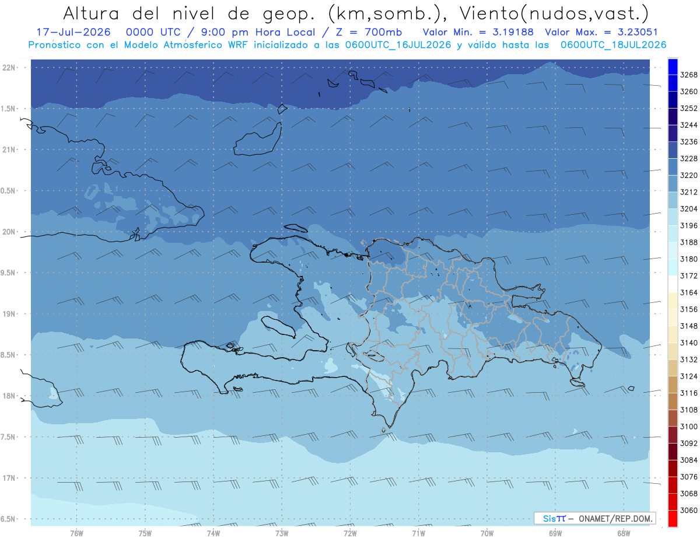The width and height of the screenshot is (700, 541).
Task: Click the legend swatch between 3084 and 3092
Action: [672, 451]
